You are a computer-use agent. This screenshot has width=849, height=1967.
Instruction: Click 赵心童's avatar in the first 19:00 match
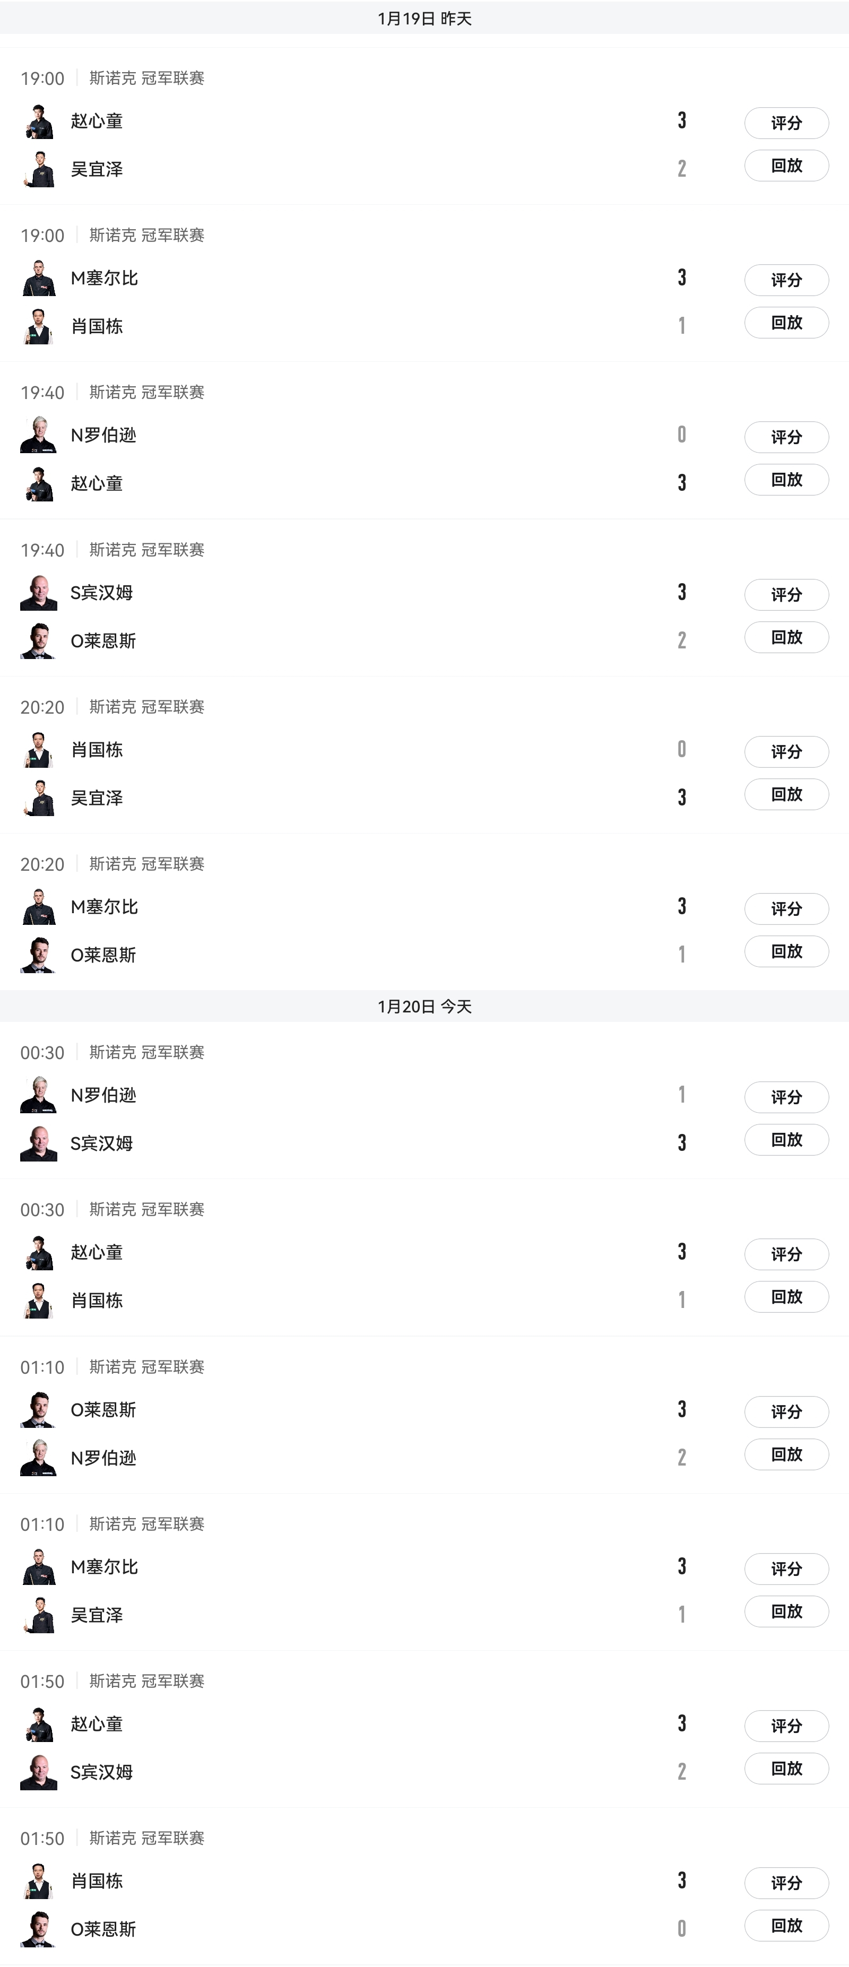point(39,122)
